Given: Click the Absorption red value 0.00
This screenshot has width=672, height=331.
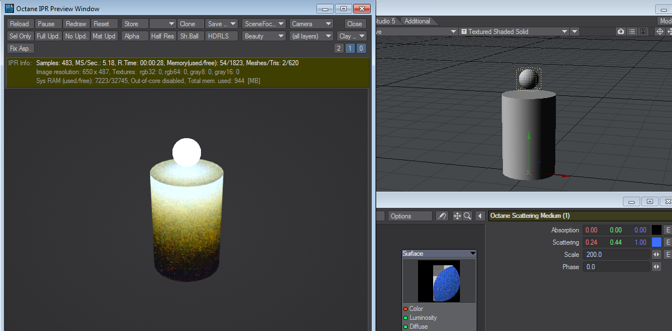Looking at the screenshot, I should 592,230.
